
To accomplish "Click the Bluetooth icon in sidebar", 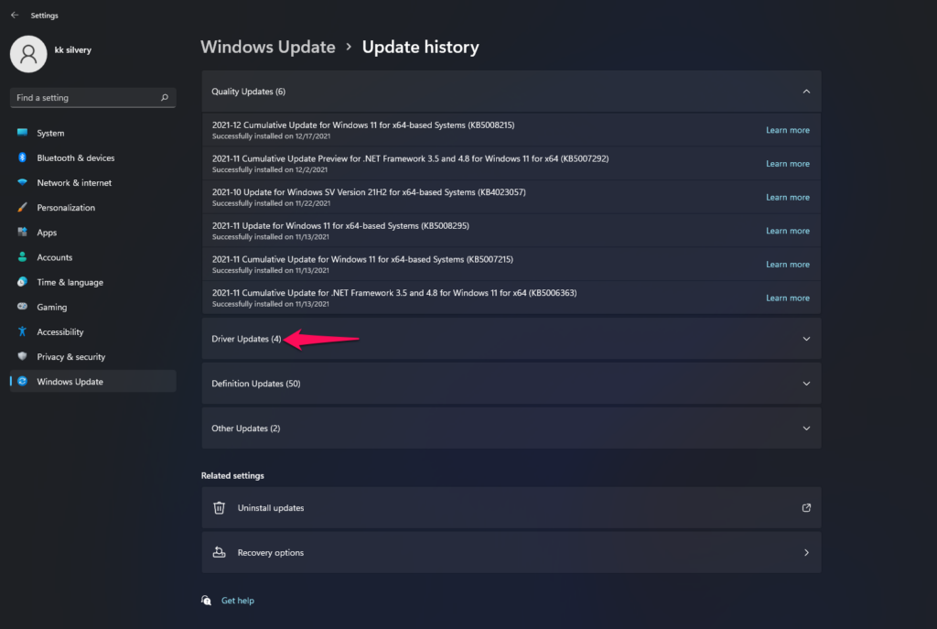I will 22,157.
